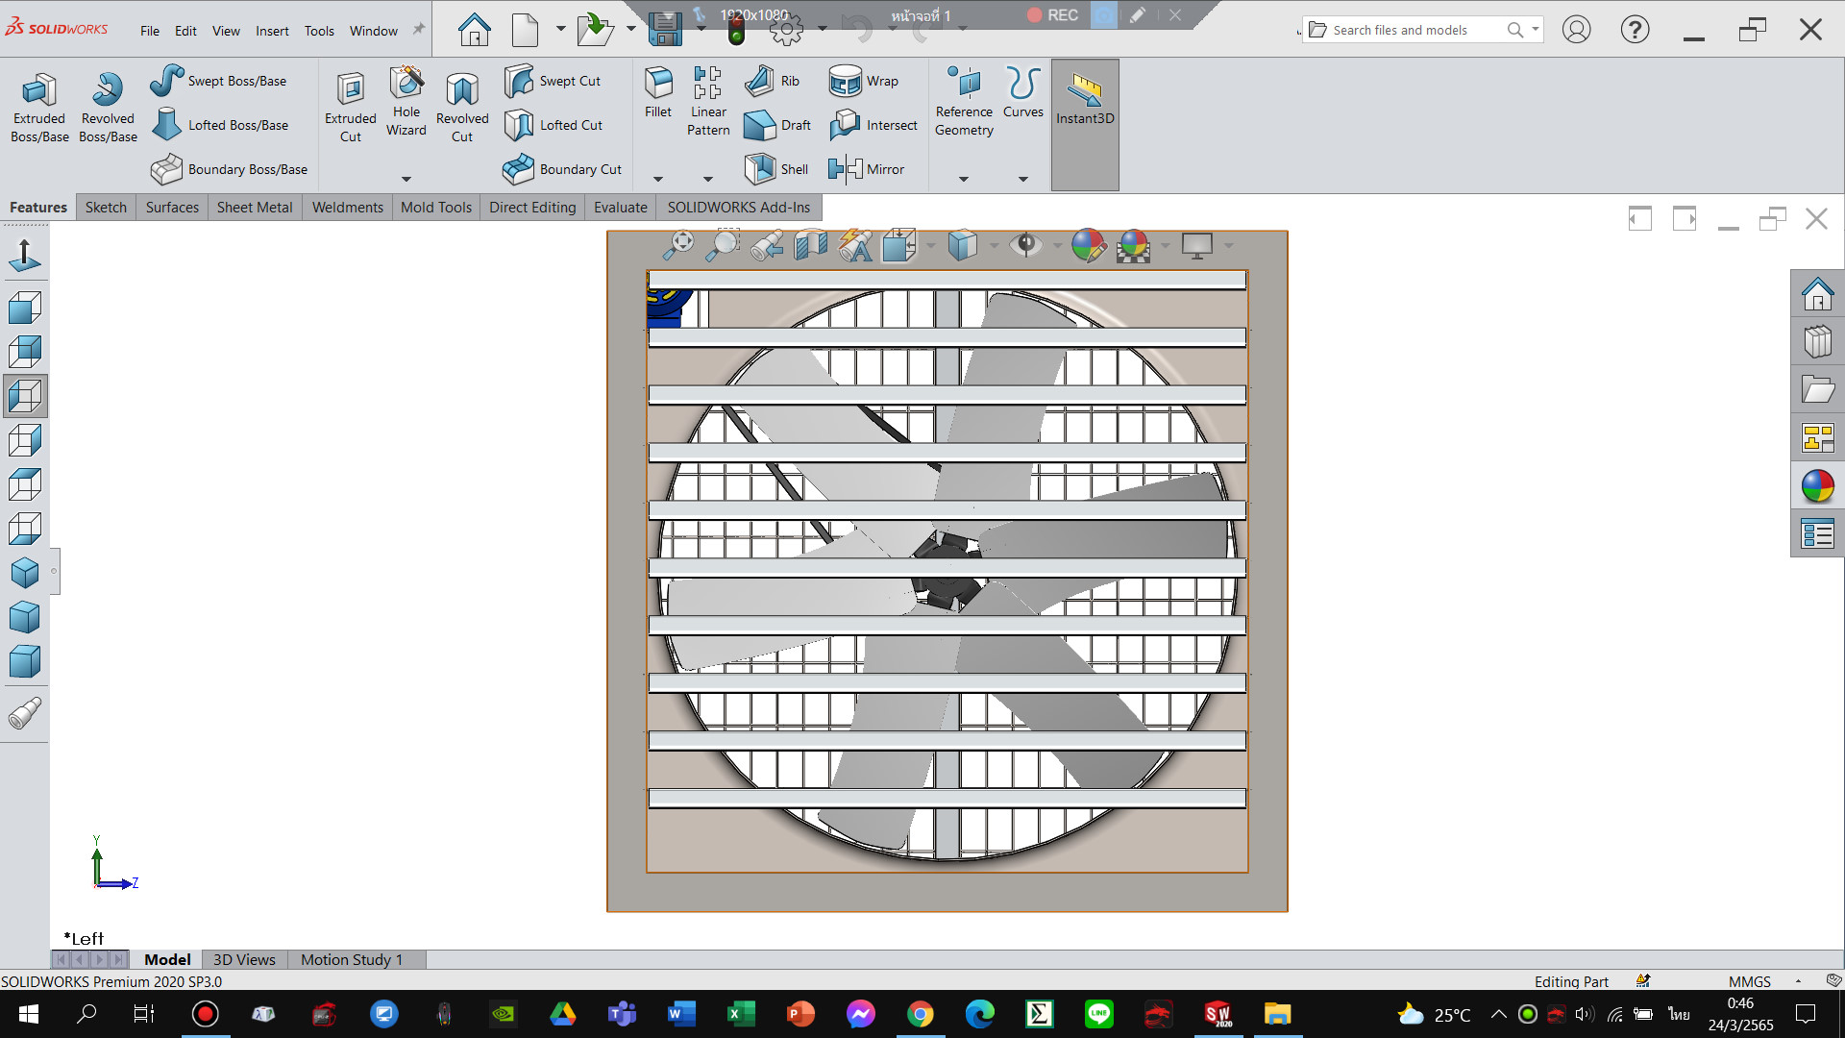Select the Fillet tool

coord(658,92)
